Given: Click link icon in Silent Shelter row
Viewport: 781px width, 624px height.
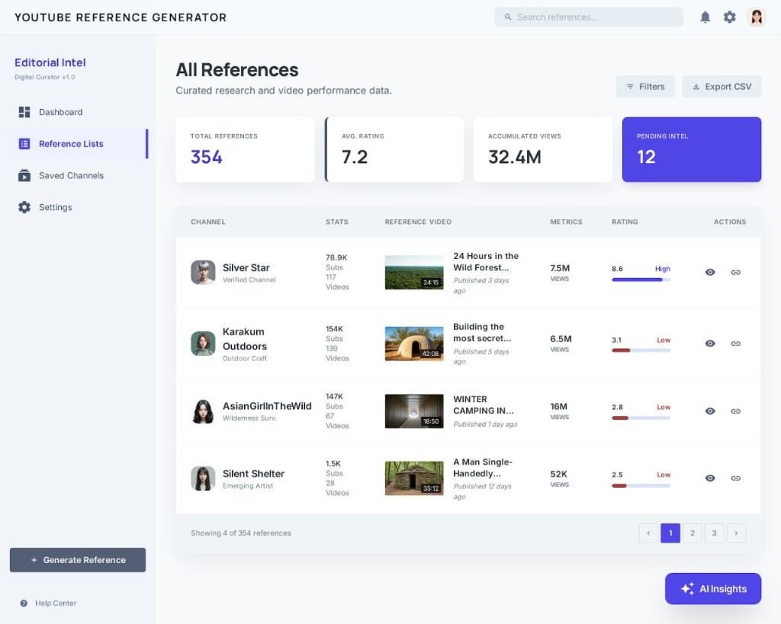Looking at the screenshot, I should click(x=735, y=478).
